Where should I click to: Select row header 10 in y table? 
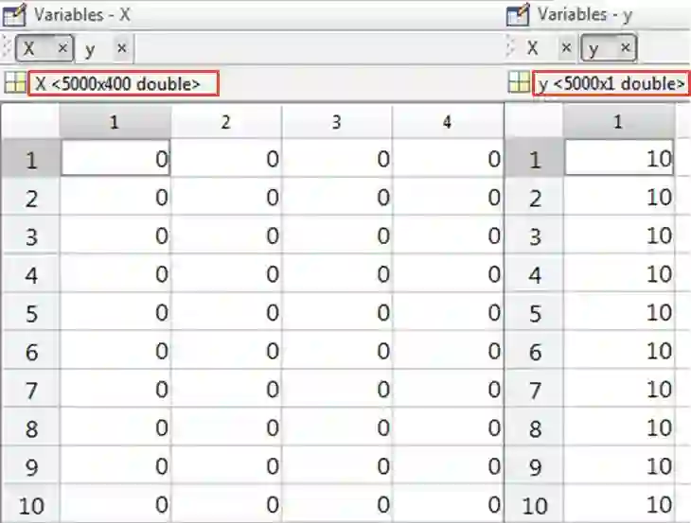tap(535, 505)
